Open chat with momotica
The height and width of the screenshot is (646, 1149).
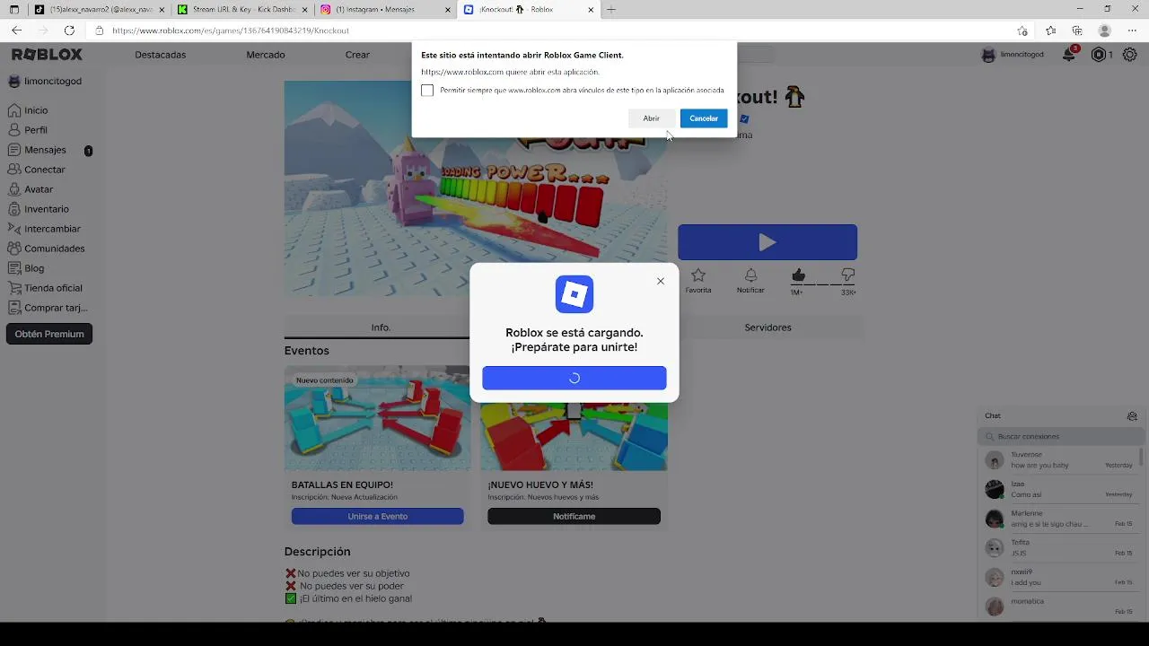pyautogui.click(x=1059, y=606)
